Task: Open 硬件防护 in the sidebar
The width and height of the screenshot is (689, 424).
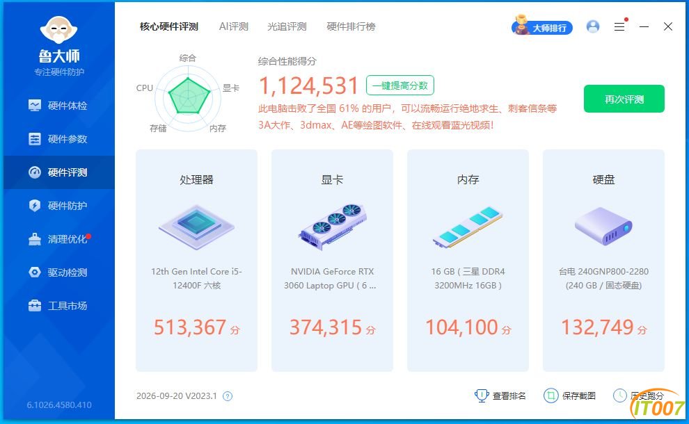Action: click(58, 206)
